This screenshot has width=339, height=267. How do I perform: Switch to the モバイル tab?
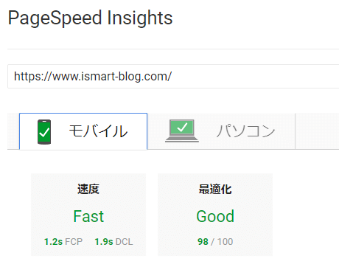click(83, 131)
